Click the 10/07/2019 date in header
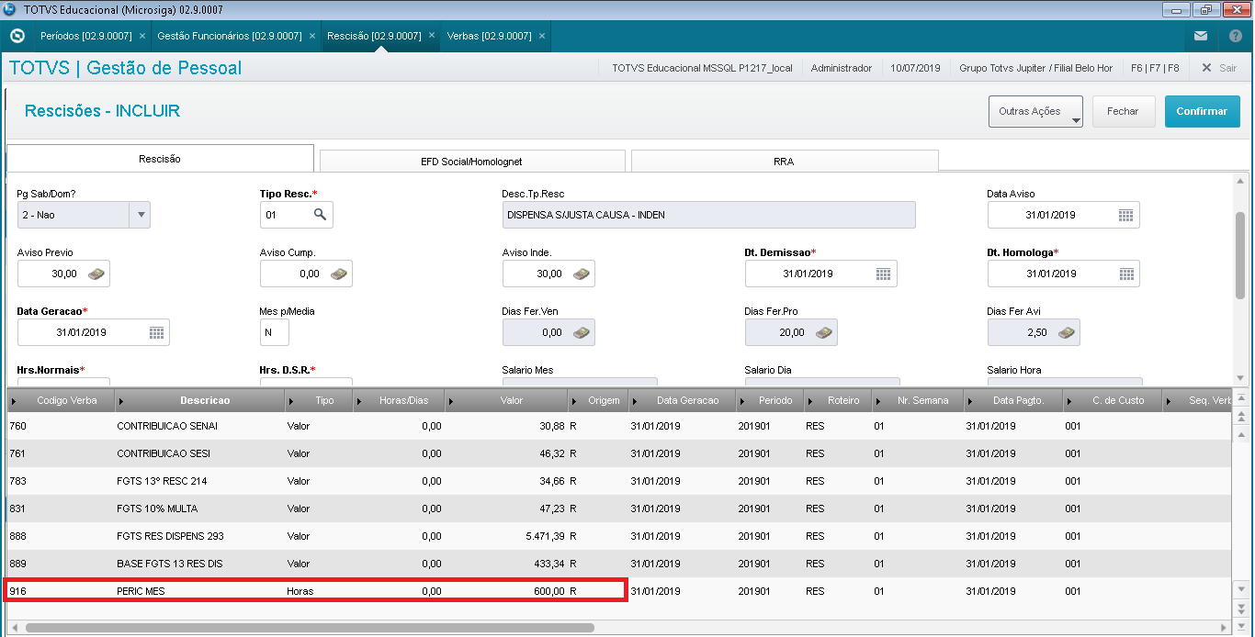 click(915, 68)
